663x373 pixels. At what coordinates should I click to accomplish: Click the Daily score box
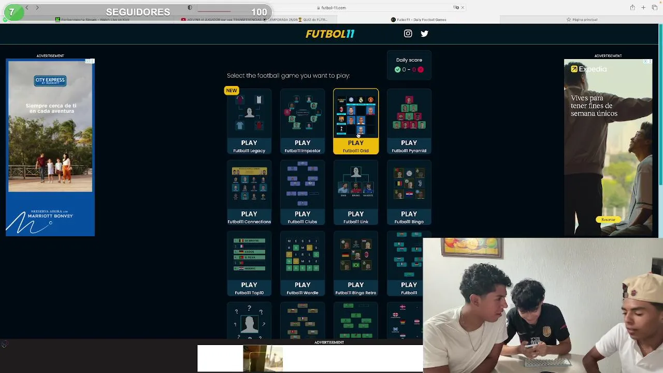[409, 65]
